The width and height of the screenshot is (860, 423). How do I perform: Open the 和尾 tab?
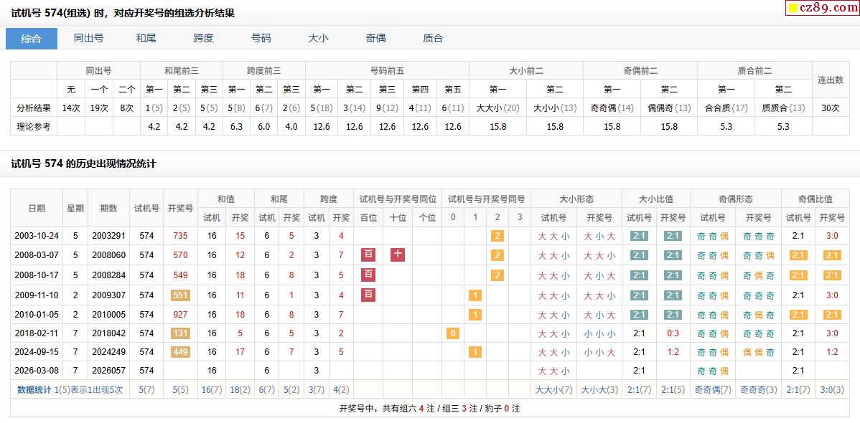[146, 39]
